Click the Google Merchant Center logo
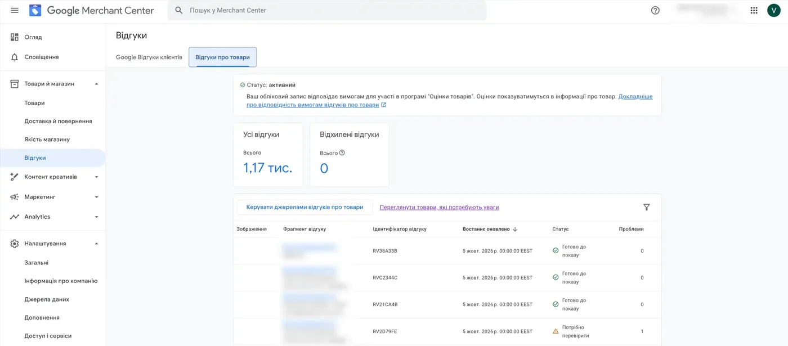The image size is (788, 346). coord(91,10)
